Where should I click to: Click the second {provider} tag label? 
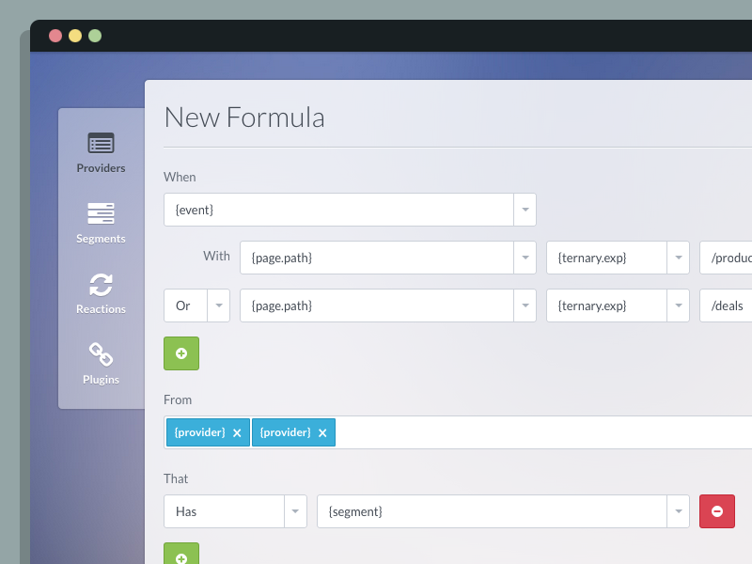tap(286, 432)
